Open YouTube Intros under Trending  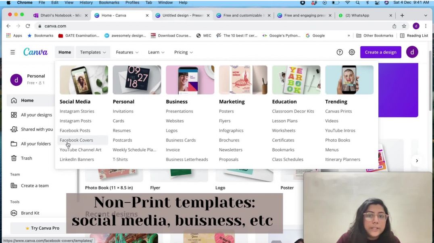pyautogui.click(x=340, y=130)
